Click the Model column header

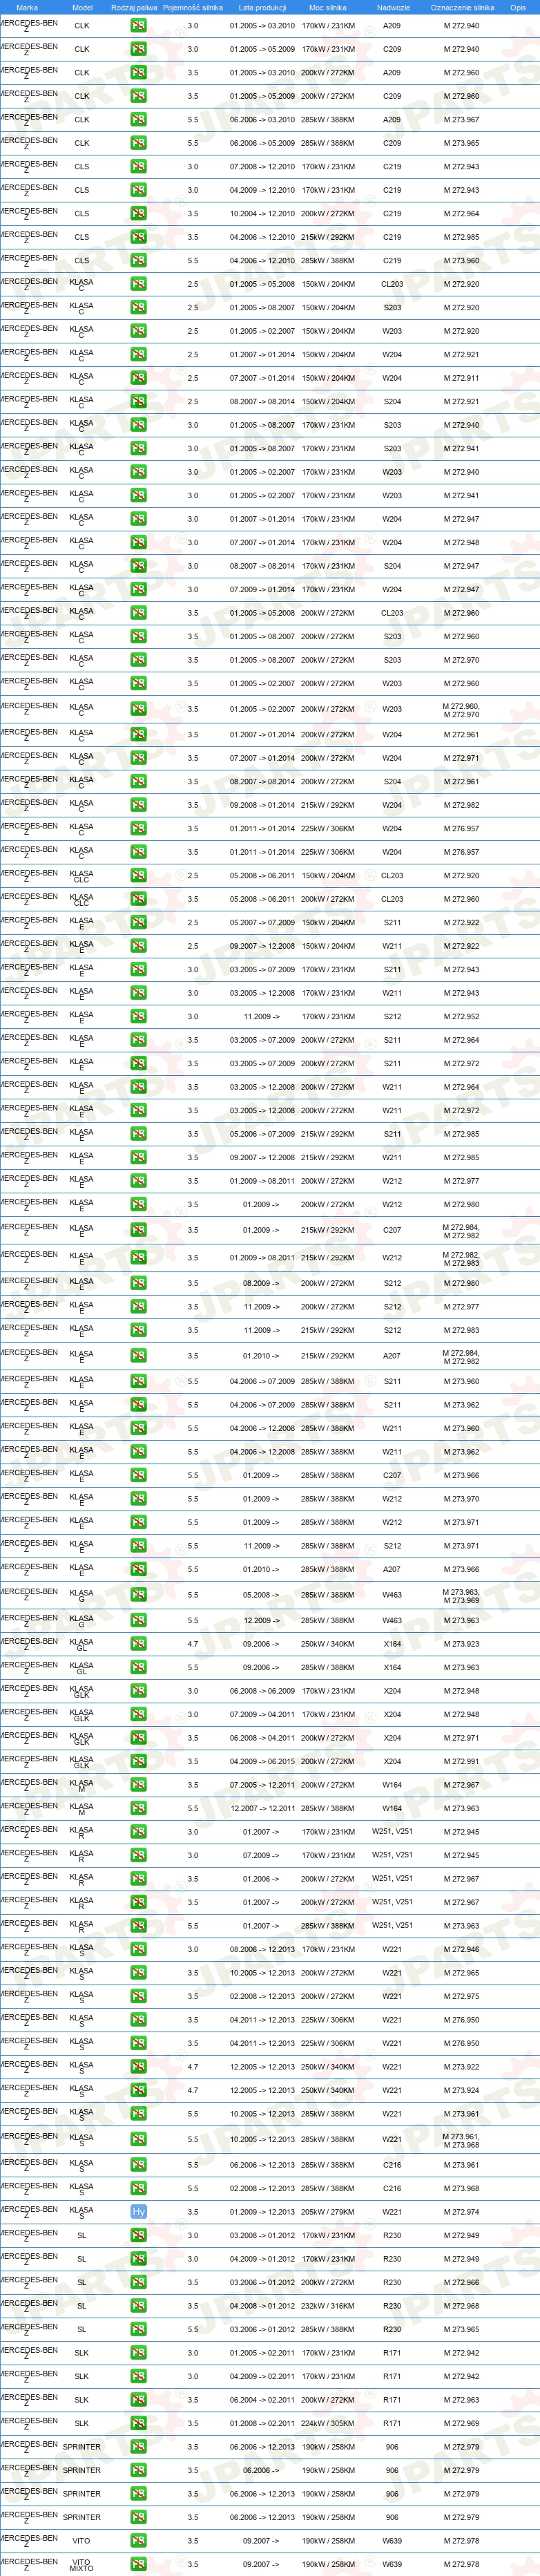(x=82, y=7)
